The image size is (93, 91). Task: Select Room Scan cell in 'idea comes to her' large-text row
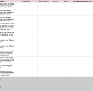(26, 34)
